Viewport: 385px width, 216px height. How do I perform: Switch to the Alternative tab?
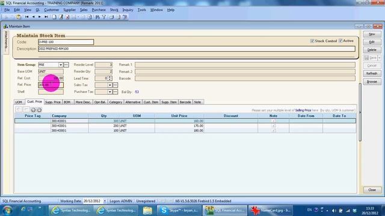tap(133, 102)
